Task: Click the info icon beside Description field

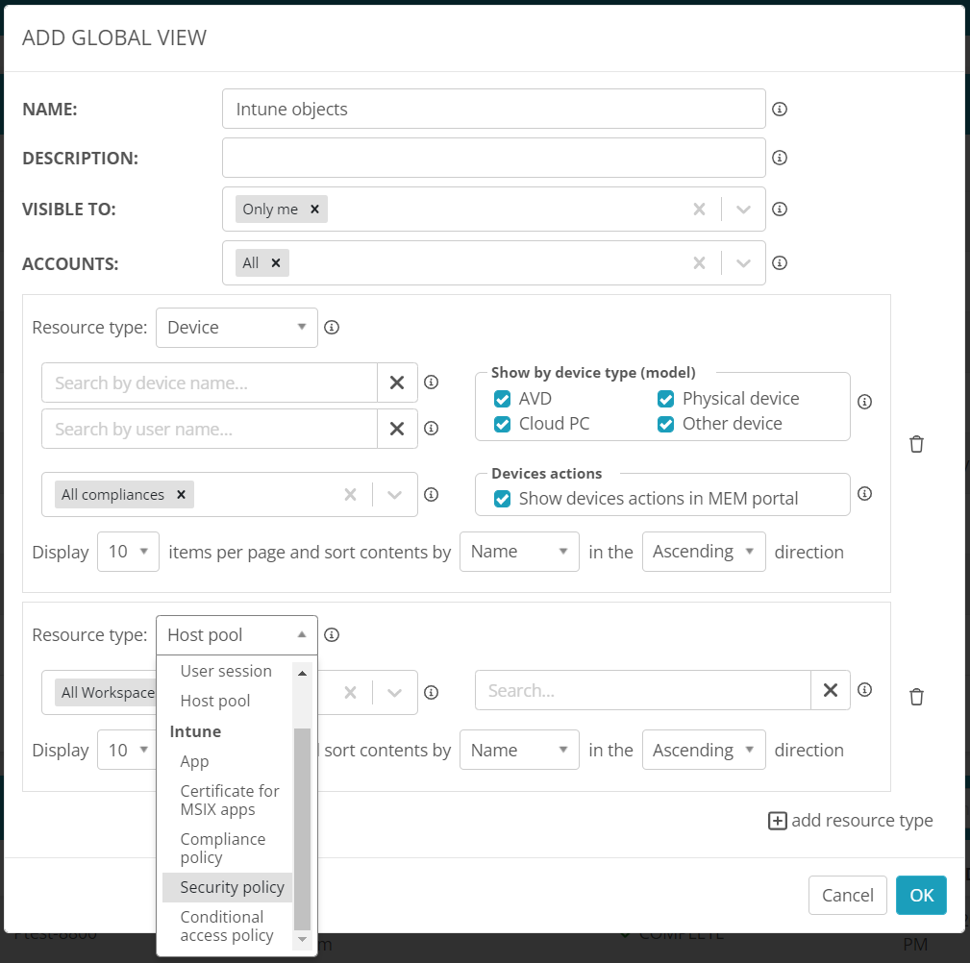Action: [780, 158]
